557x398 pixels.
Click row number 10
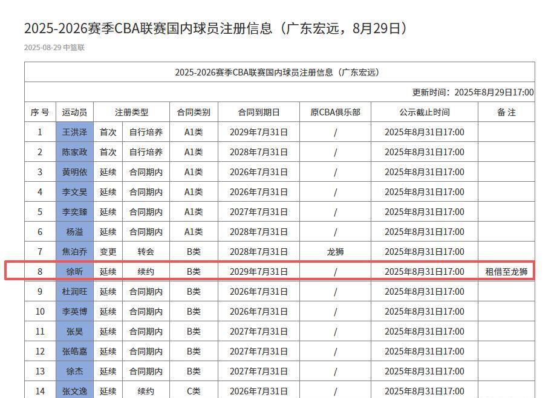(40, 312)
